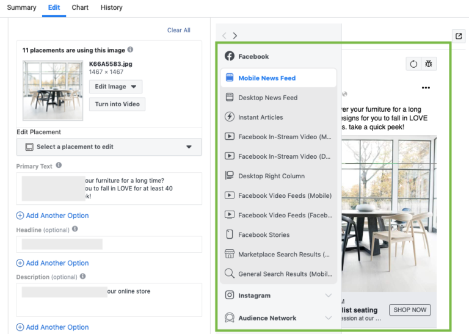Click the Audience Network icon
Screen dimensions: 469x334
(x=230, y=318)
